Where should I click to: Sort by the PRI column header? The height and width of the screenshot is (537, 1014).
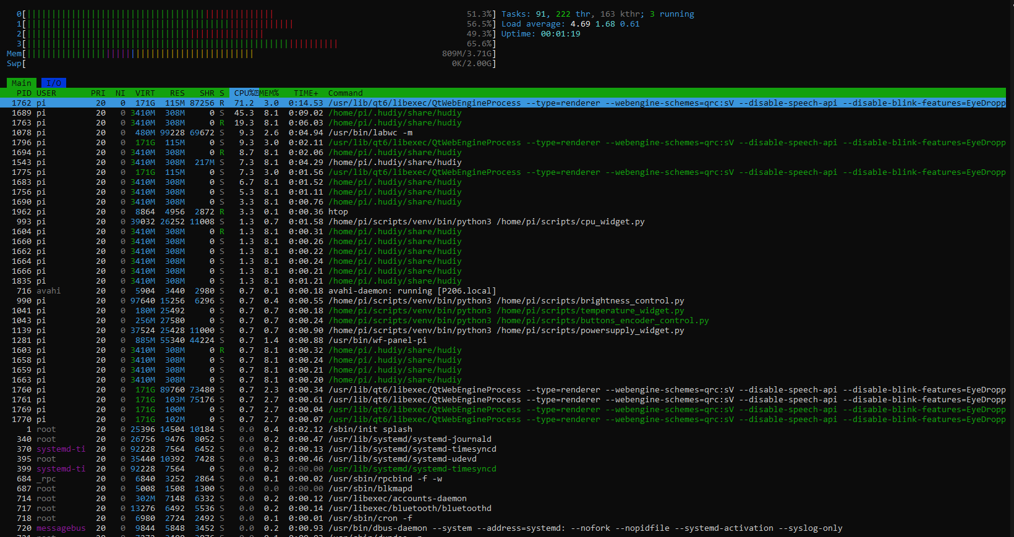[x=98, y=93]
